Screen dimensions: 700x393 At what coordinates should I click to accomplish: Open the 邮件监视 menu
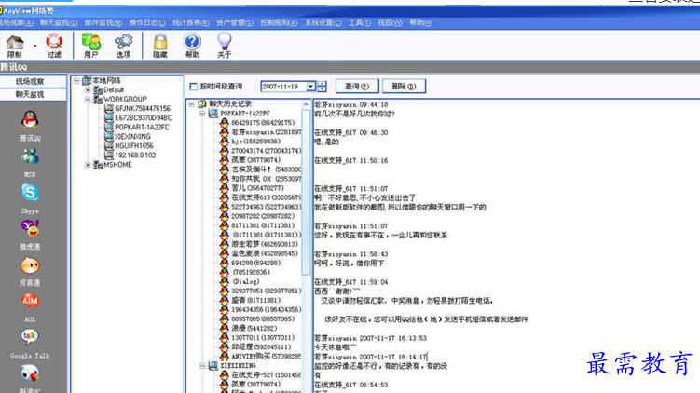coord(103,22)
